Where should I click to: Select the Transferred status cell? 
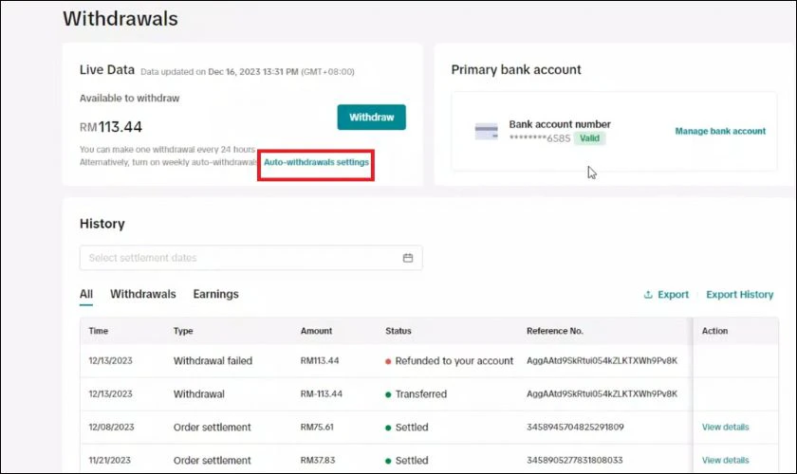(x=417, y=394)
